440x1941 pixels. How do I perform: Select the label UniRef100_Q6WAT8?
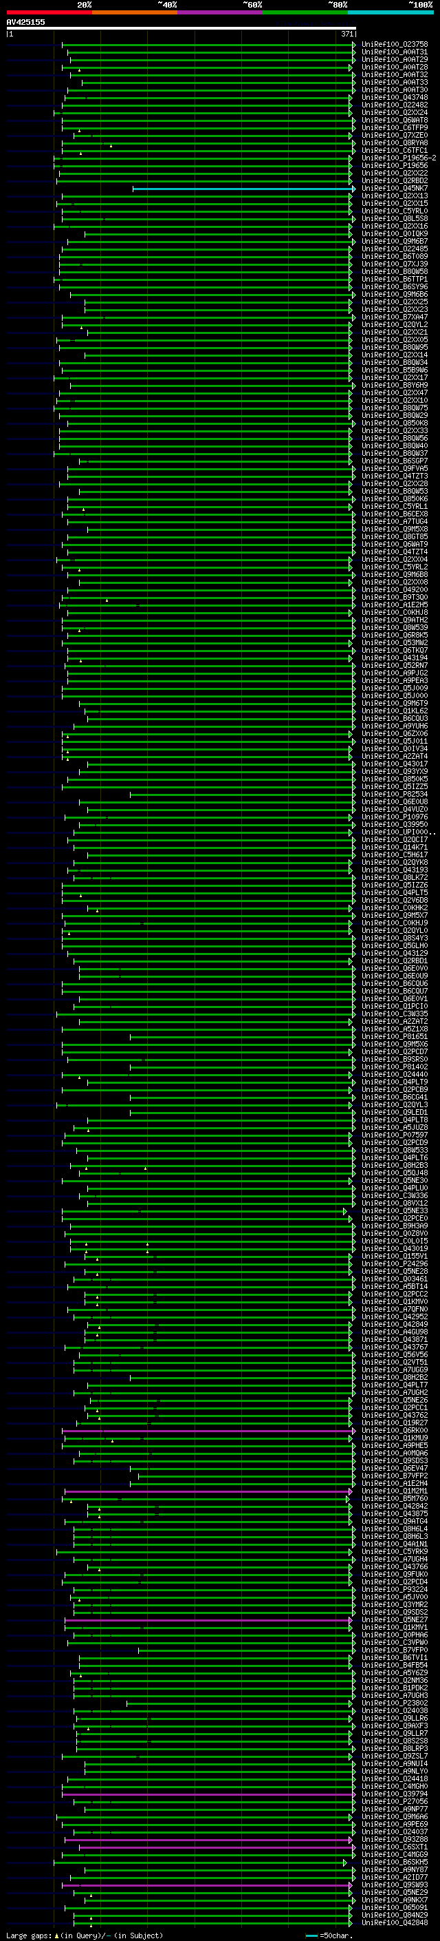395,120
